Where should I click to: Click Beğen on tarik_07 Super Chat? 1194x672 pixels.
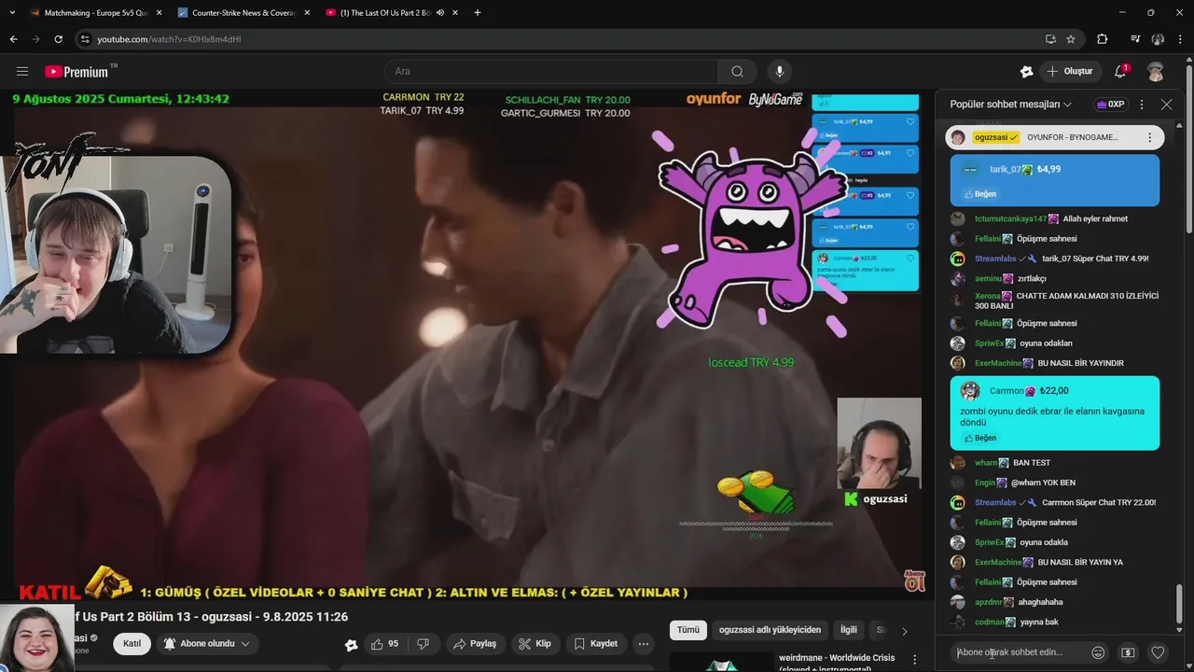(x=980, y=194)
